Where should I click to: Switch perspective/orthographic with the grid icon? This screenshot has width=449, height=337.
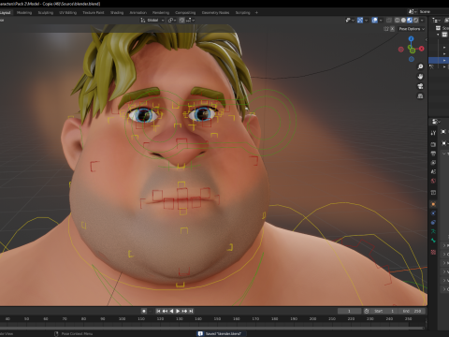(x=420, y=96)
